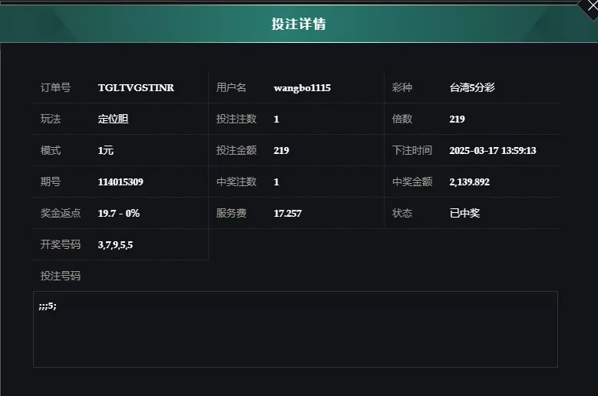Click the multiplier value 219 next to 倍数
The width and height of the screenshot is (598, 396).
tap(457, 119)
